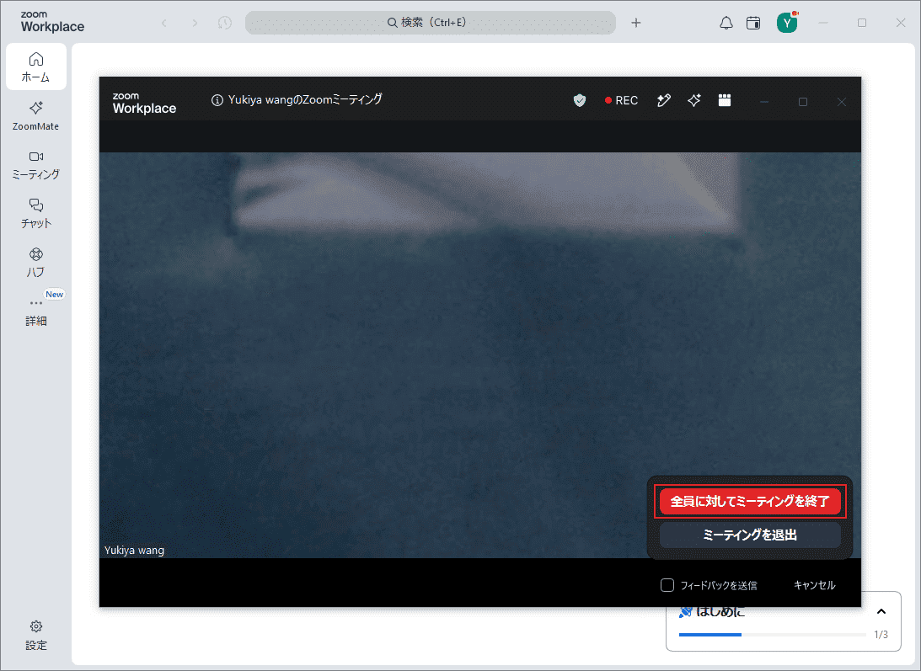Click 全員に対してミーティングを終了 button
921x671 pixels.
point(750,501)
